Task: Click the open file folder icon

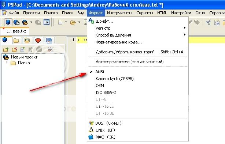Action: pos(73,22)
